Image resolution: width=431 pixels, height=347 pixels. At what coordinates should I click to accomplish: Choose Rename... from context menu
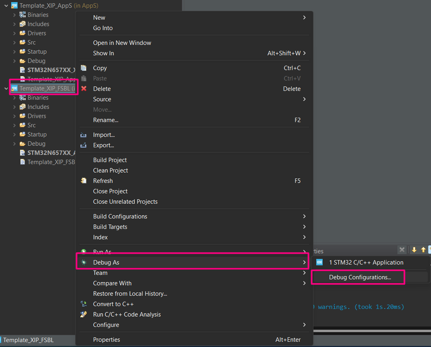tap(194, 120)
